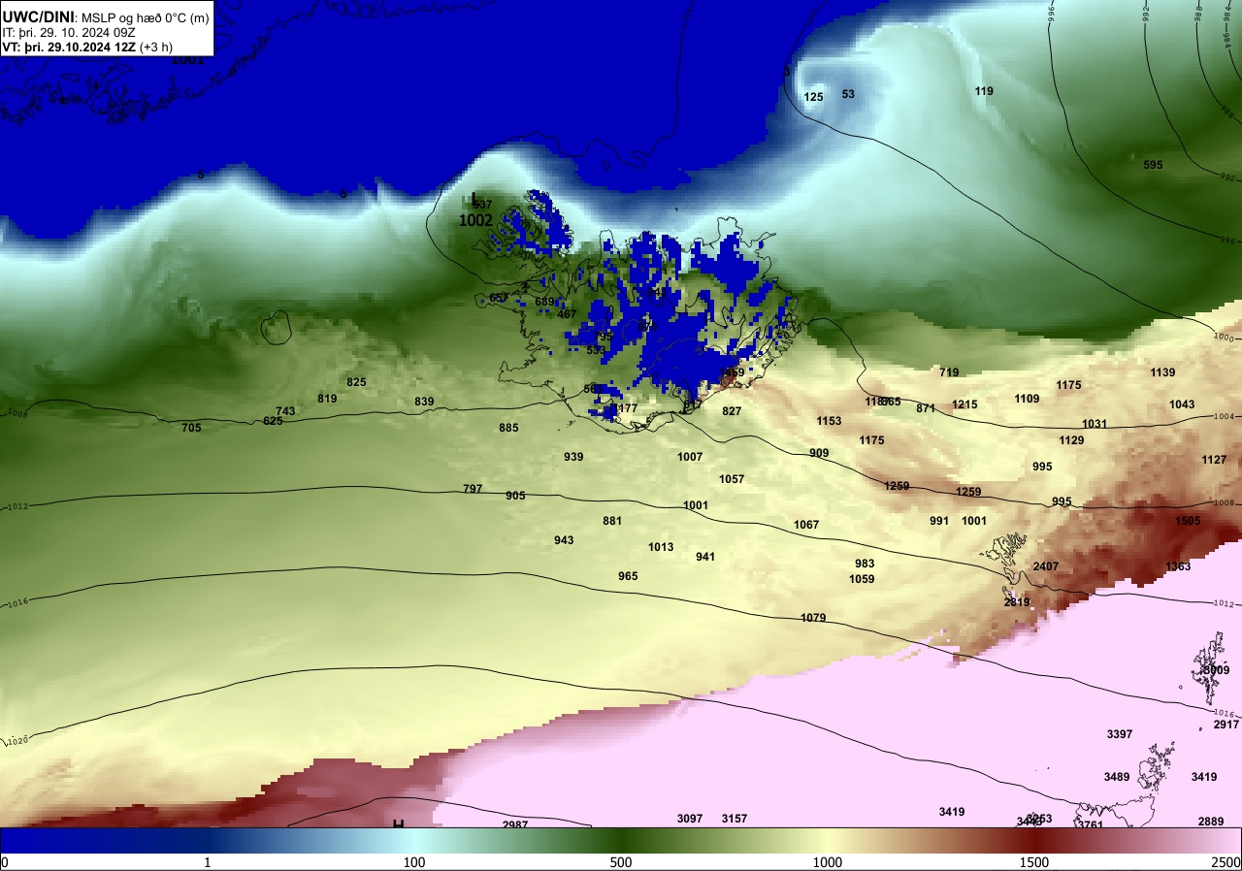Click the low pressure label 1002
This screenshot has width=1242, height=871.
click(475, 220)
